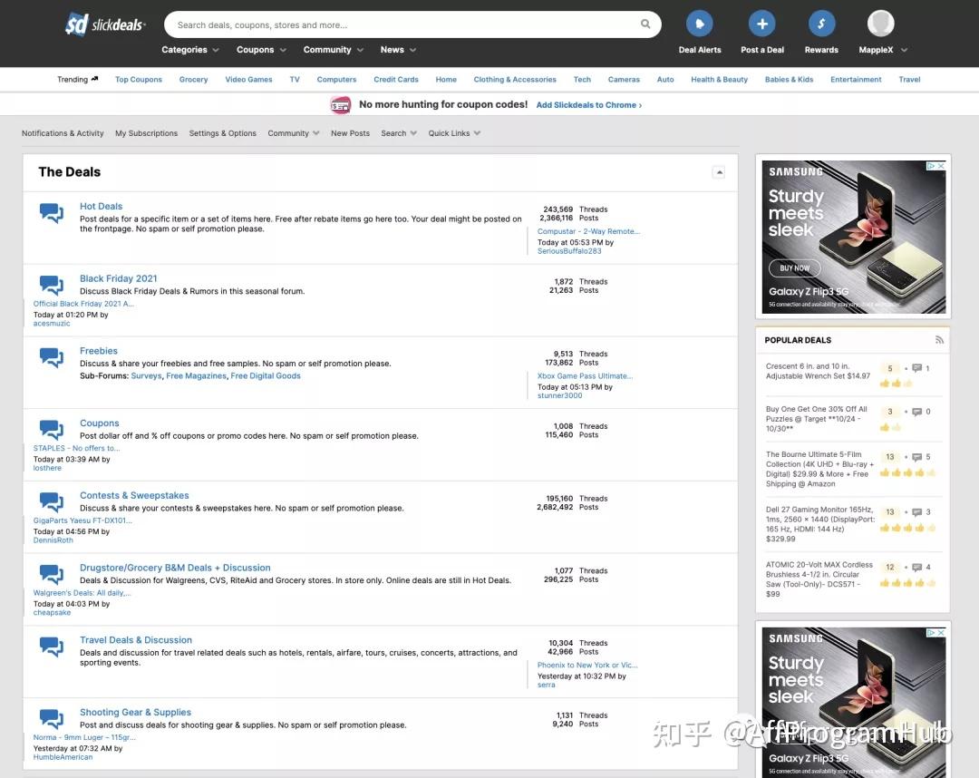Open the Search dropdown in forum bar
The height and width of the screenshot is (778, 979).
399,133
